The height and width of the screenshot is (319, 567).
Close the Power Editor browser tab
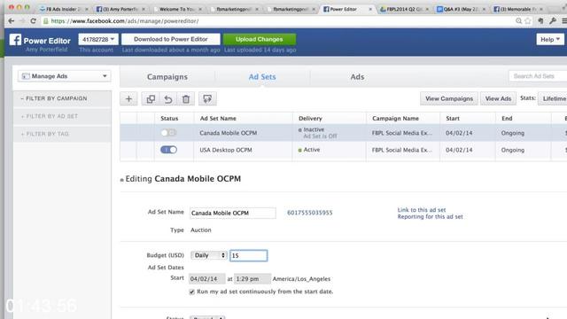coord(370,9)
